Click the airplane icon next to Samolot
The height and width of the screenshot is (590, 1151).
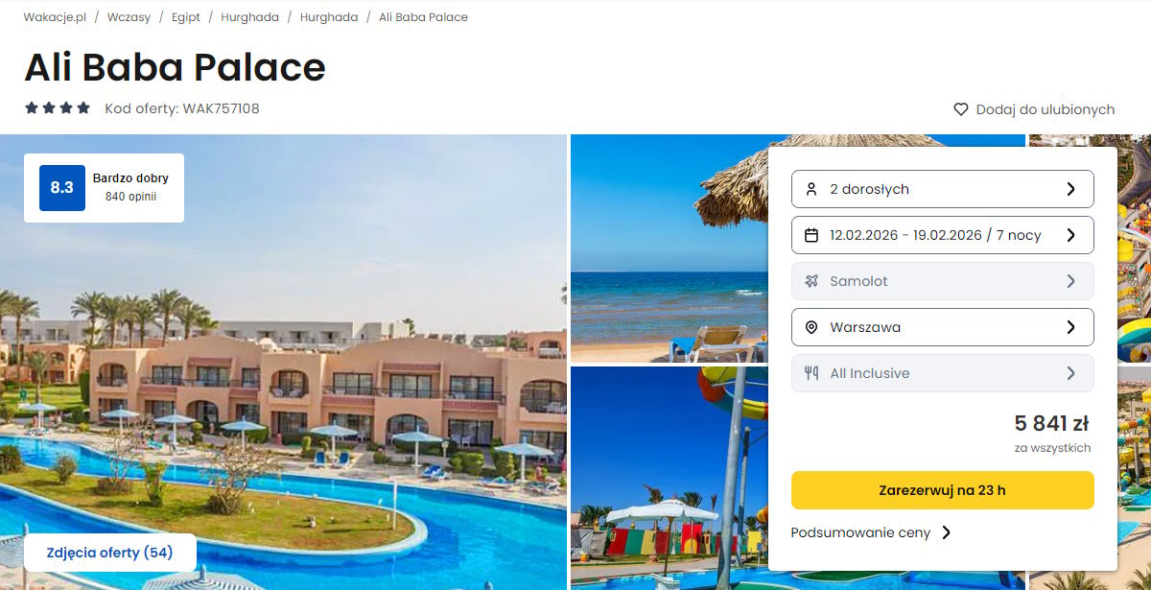click(x=811, y=281)
